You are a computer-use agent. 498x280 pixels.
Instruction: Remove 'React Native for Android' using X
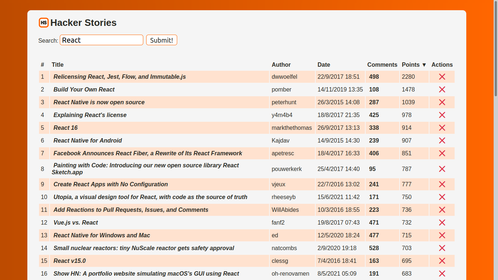[x=442, y=140]
